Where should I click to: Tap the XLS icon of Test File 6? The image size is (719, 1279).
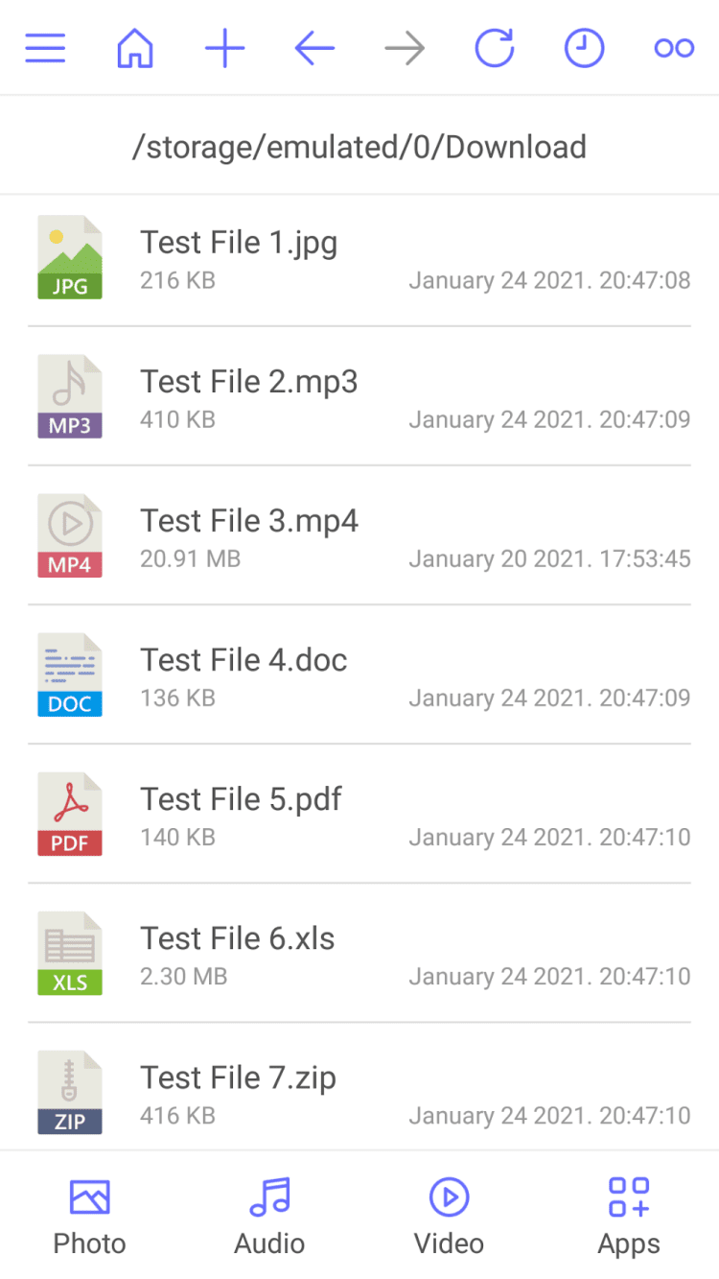[70, 954]
